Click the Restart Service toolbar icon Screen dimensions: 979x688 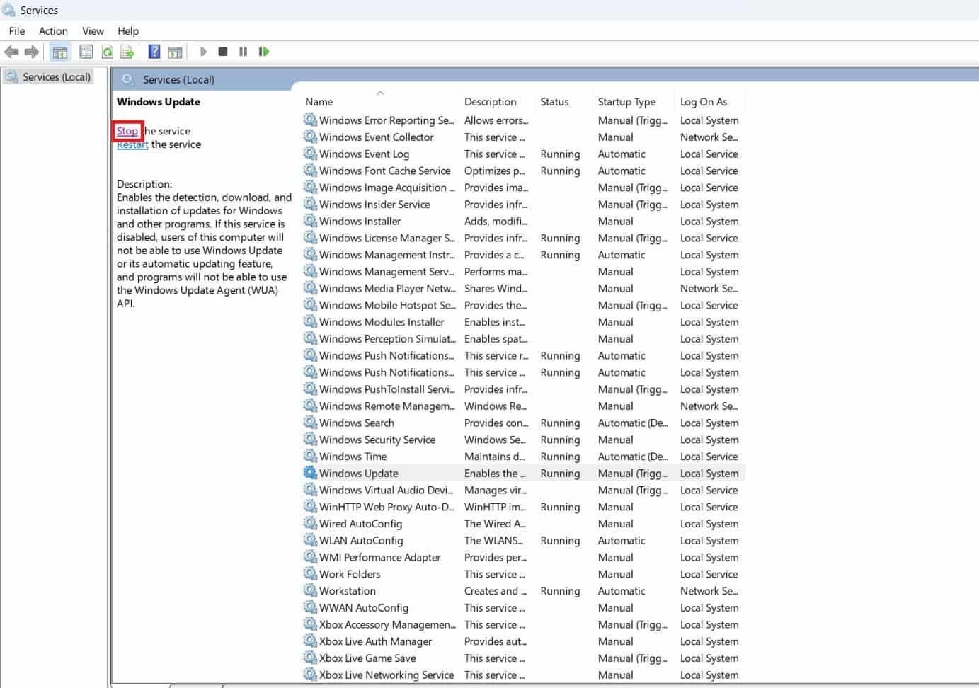click(x=264, y=52)
